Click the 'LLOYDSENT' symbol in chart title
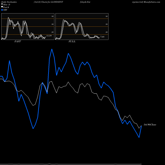The image size is (165, 165). pyautogui.click(x=57, y=2)
